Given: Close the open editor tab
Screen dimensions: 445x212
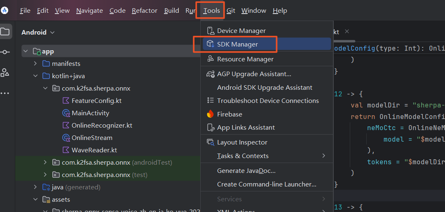Looking at the screenshot, I should (x=347, y=31).
